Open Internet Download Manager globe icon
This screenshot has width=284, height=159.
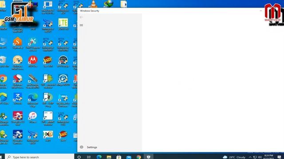click(x=108, y=4)
